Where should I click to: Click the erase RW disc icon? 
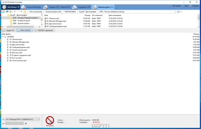pos(23,7)
